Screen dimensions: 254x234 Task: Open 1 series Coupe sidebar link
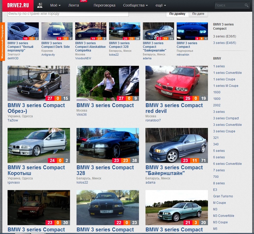click(224, 79)
